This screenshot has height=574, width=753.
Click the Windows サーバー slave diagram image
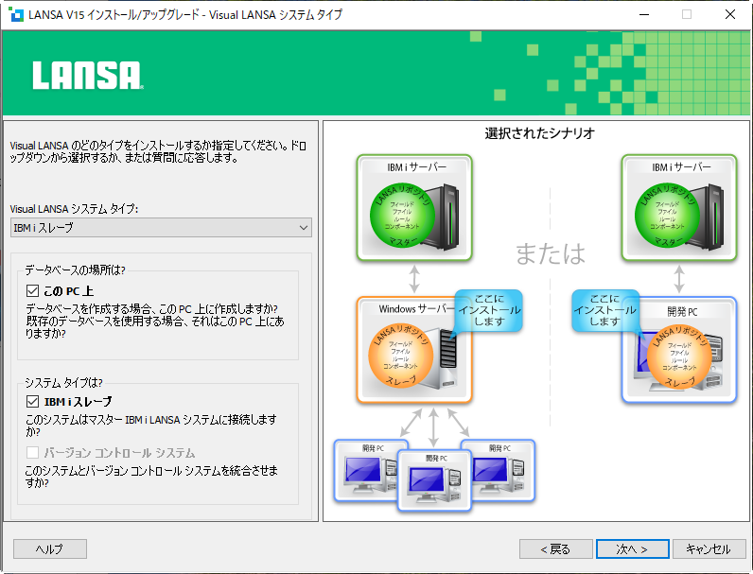(414, 350)
